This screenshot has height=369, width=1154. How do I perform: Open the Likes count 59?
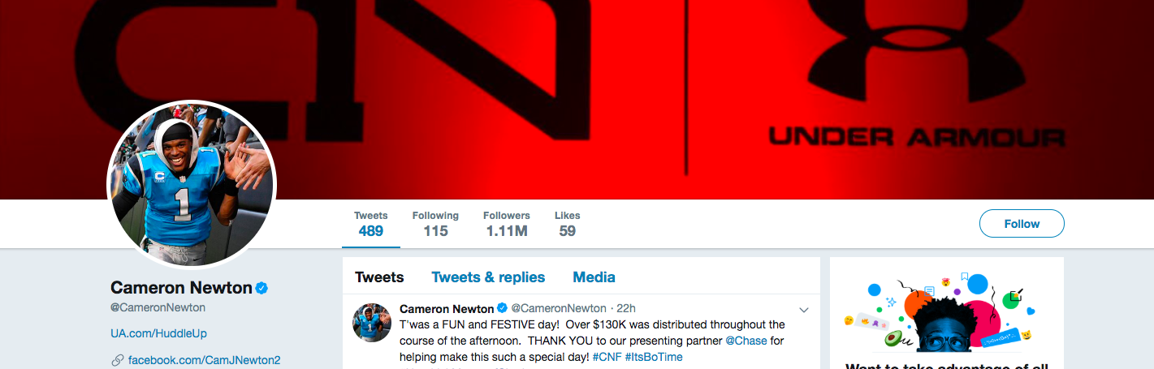(567, 224)
